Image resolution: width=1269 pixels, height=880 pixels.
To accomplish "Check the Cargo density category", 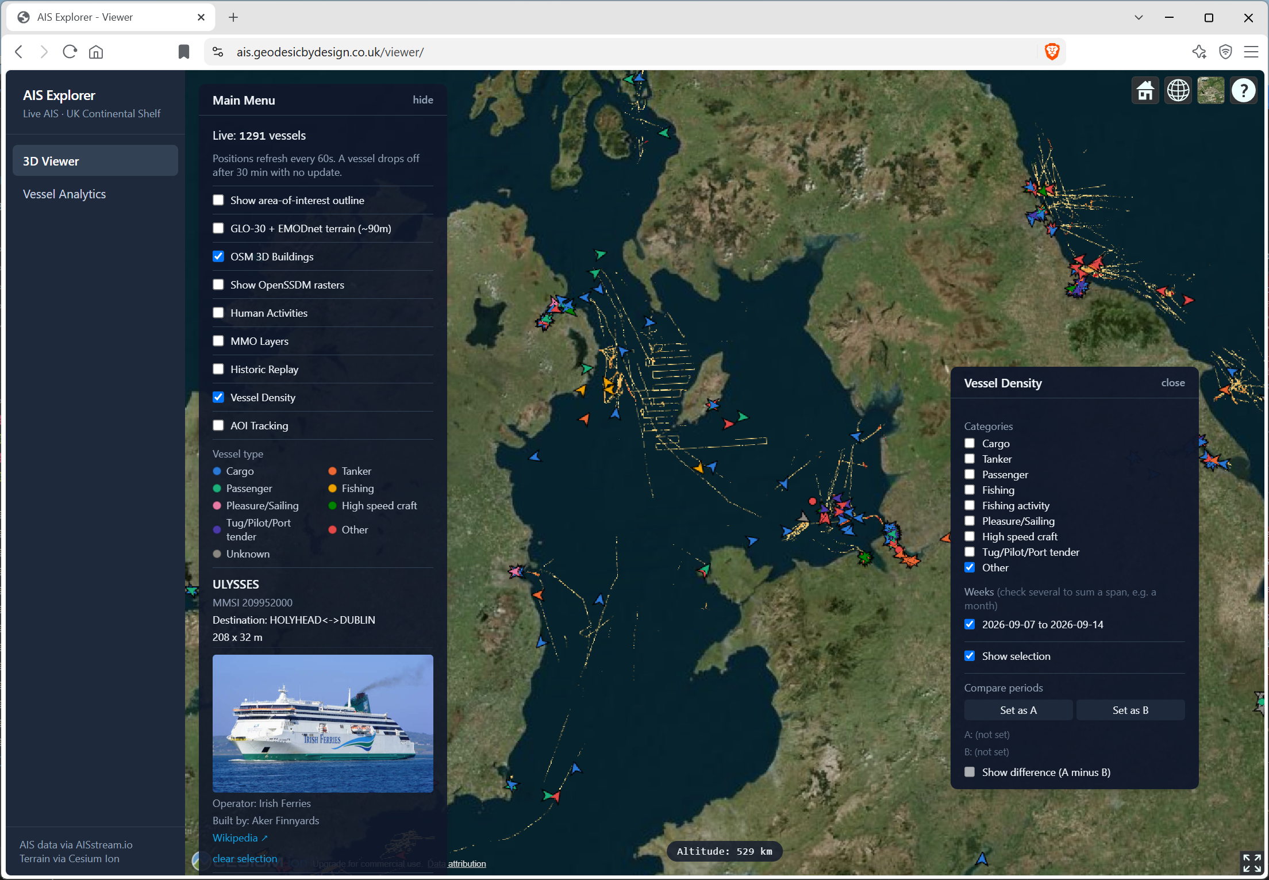I will [970, 443].
